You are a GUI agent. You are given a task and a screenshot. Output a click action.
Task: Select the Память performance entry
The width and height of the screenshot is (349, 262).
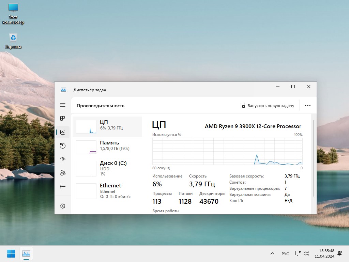(107, 147)
